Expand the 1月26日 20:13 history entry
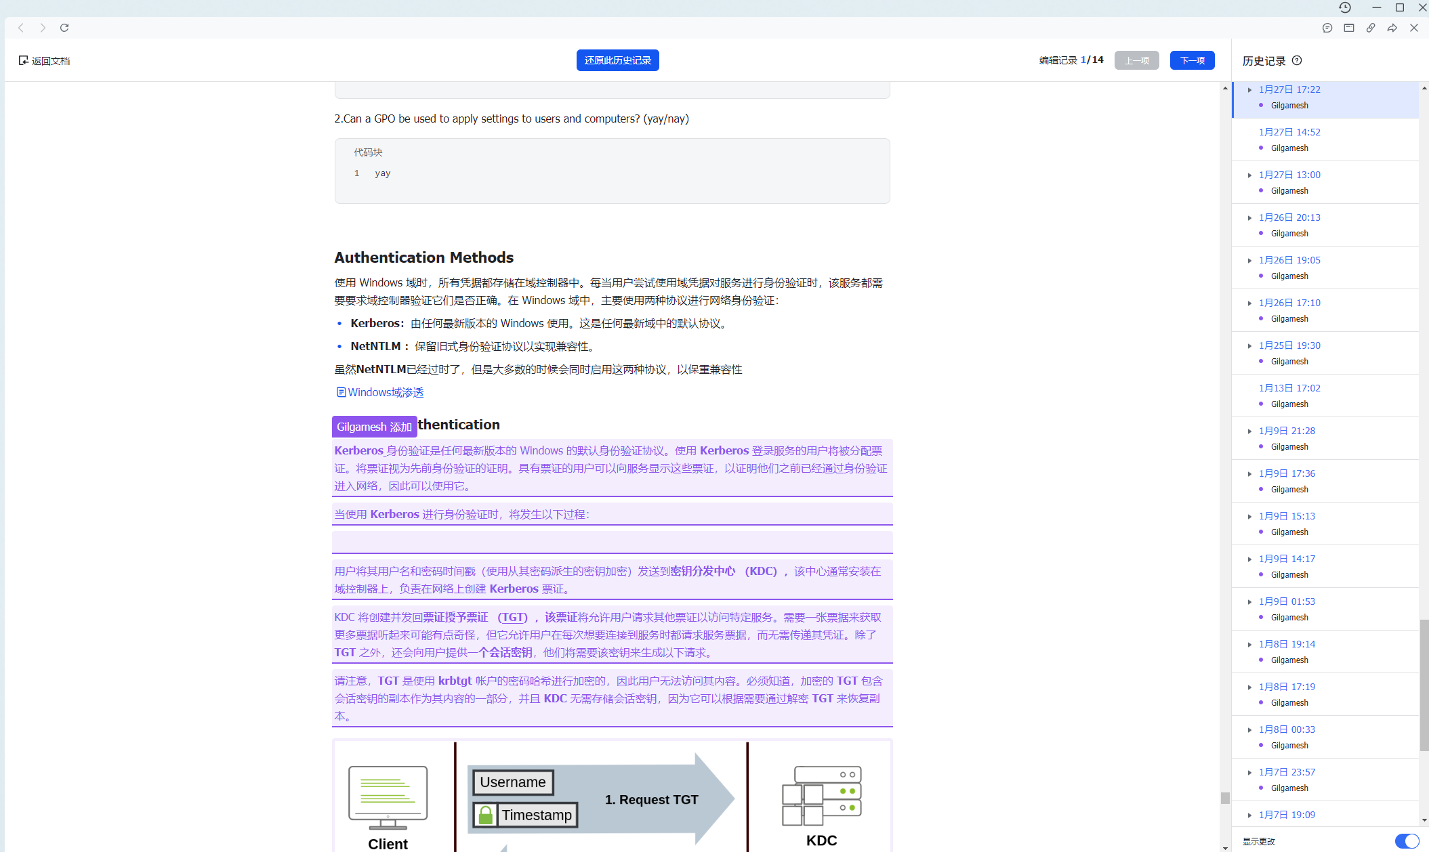 pyautogui.click(x=1250, y=217)
